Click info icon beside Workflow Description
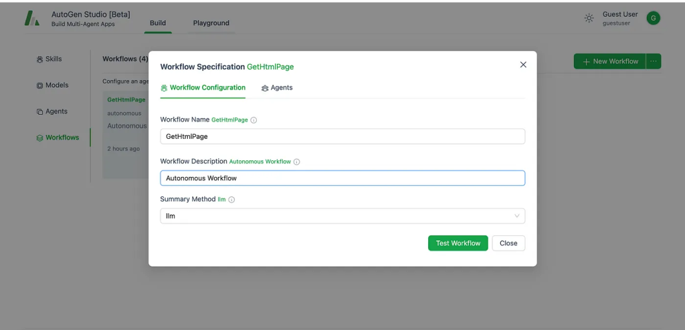The image size is (685, 330). (x=296, y=162)
